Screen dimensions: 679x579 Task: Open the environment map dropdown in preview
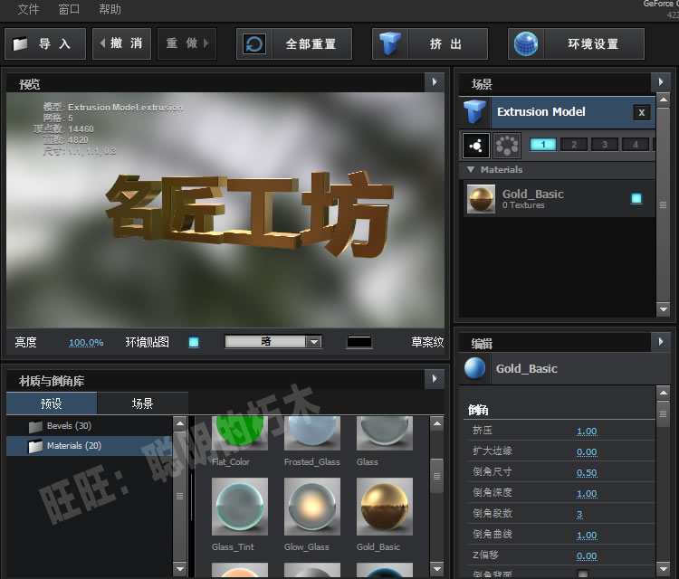273,342
